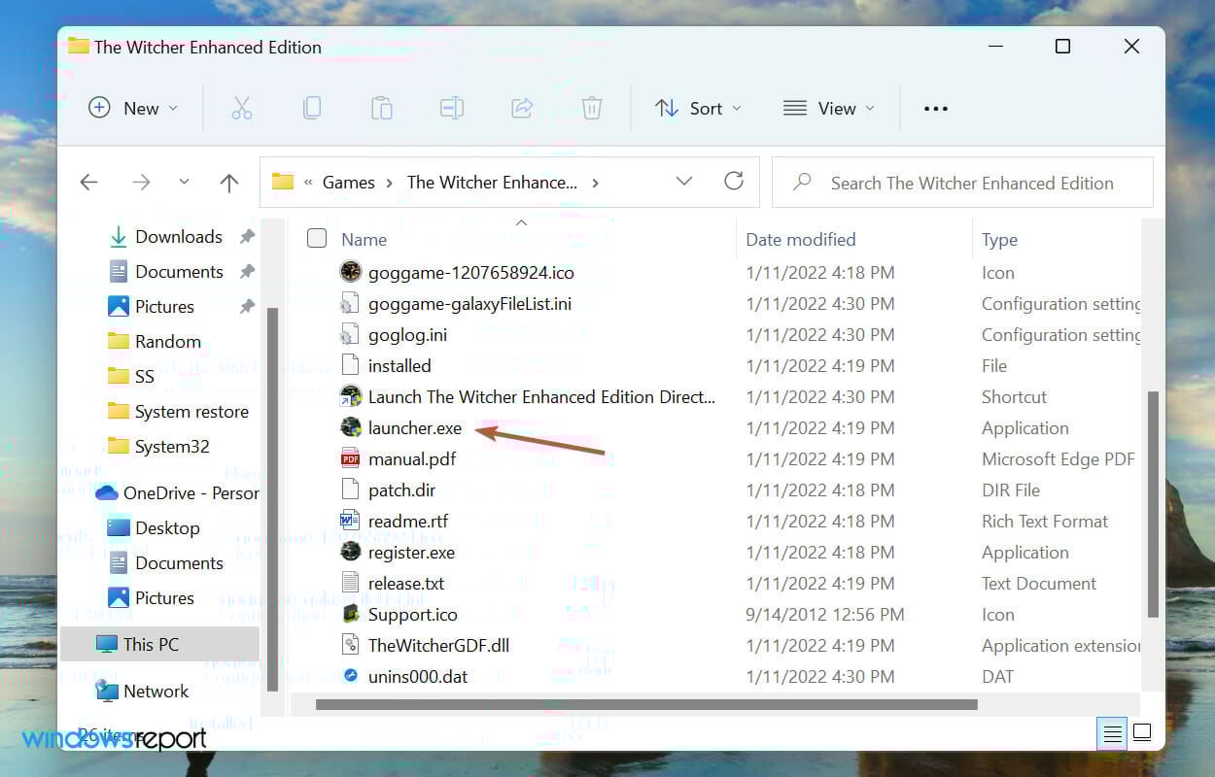Tick the select-all checkbox beside Name
Image resolution: width=1215 pixels, height=777 pixels.
point(317,238)
